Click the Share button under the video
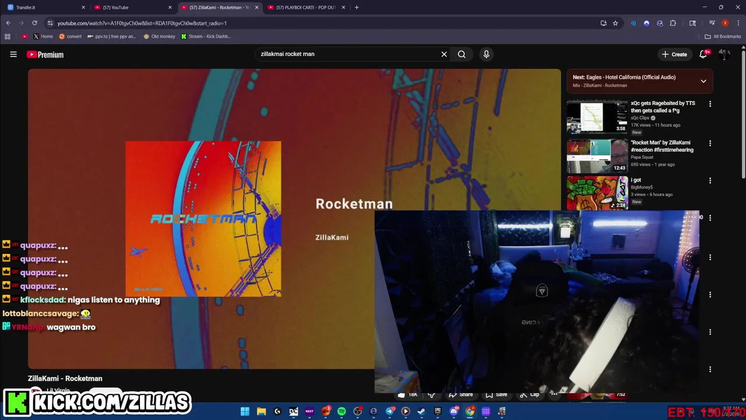The image size is (746, 420). 460,394
